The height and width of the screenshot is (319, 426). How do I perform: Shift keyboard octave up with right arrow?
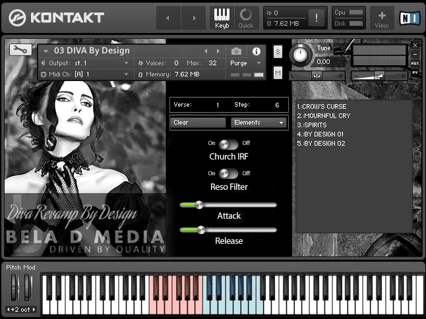34,309
